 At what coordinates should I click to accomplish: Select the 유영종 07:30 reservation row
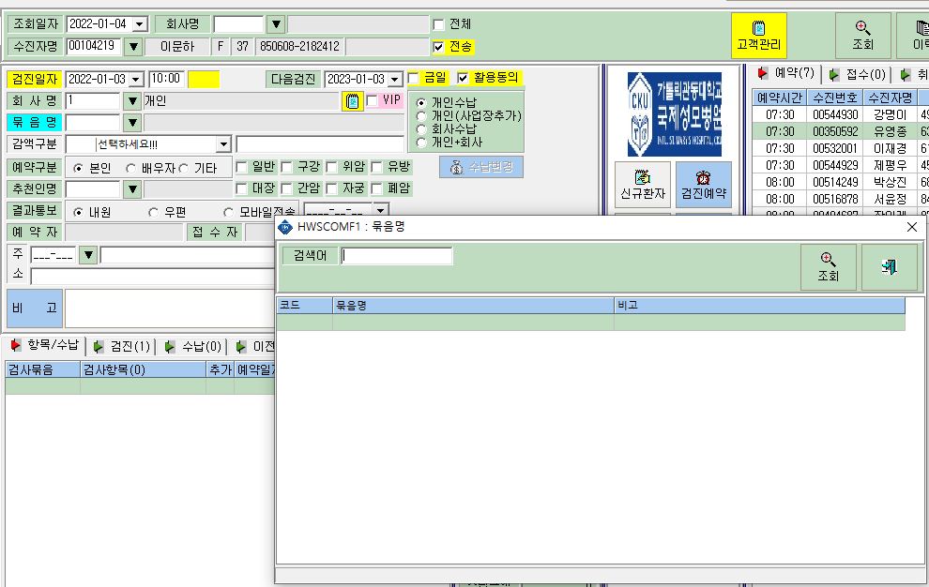840,131
